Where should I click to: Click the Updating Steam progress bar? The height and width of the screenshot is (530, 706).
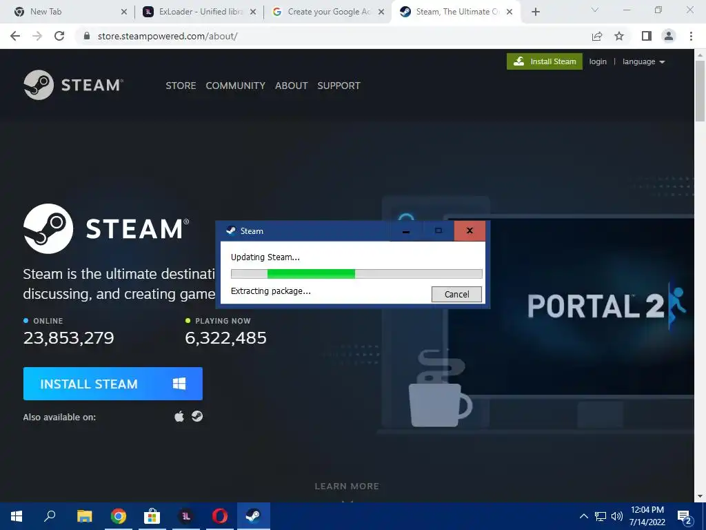coord(356,273)
